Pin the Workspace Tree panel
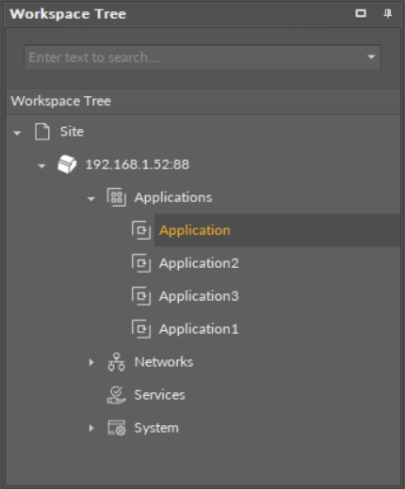The height and width of the screenshot is (489, 405). [388, 14]
